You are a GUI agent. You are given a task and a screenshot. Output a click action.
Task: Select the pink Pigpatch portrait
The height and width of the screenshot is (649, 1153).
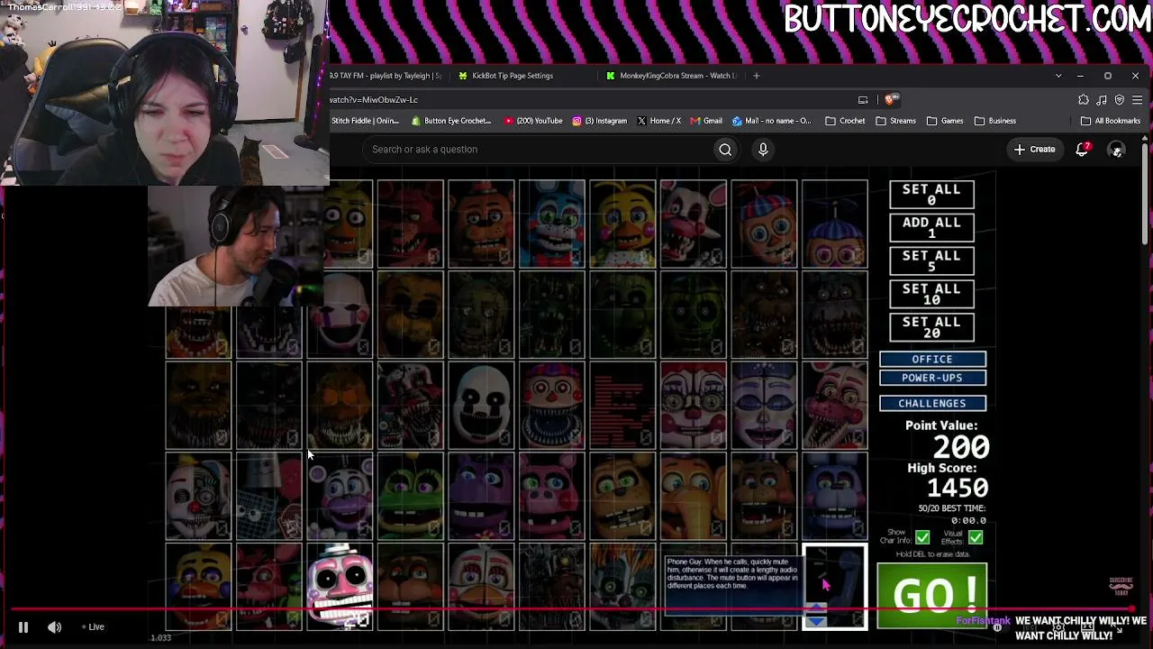[551, 496]
